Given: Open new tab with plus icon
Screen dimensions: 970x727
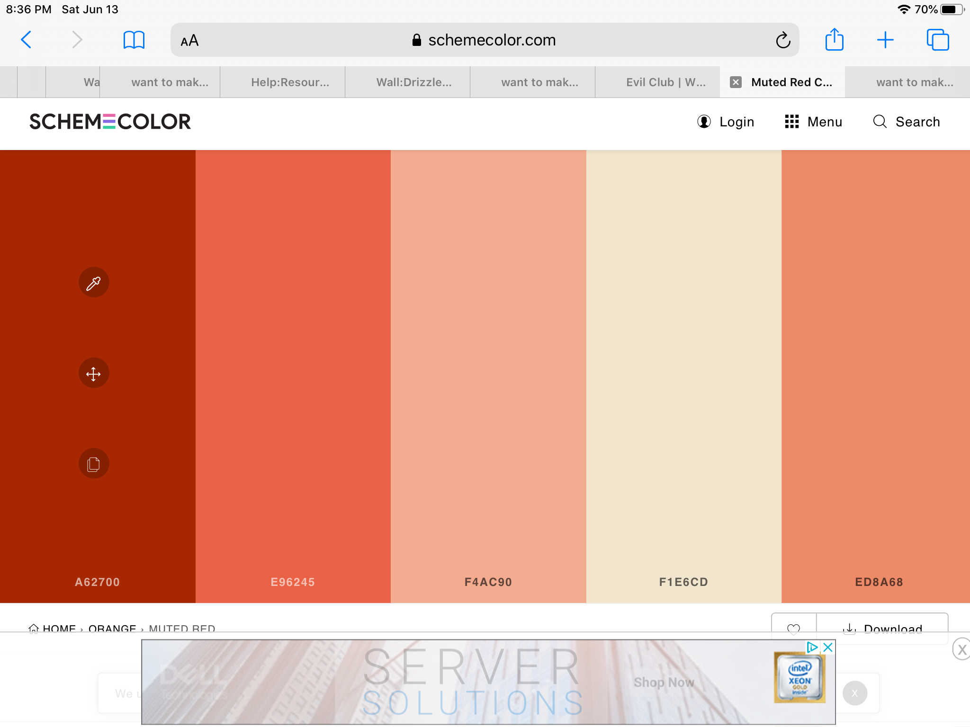Looking at the screenshot, I should point(885,40).
